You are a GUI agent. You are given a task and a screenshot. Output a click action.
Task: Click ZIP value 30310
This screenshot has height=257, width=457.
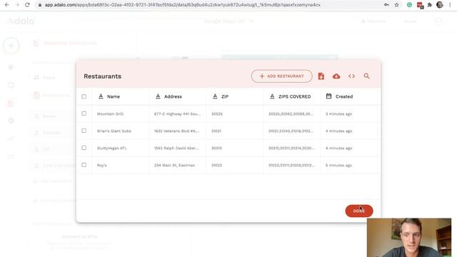pos(216,148)
